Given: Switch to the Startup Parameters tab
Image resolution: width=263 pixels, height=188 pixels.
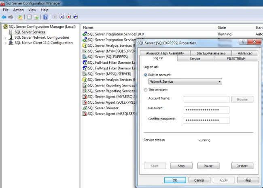Looking at the screenshot, I should click(x=211, y=53).
